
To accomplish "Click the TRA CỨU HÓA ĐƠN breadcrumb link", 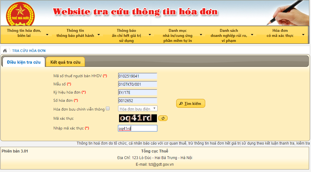I will coord(29,51).
